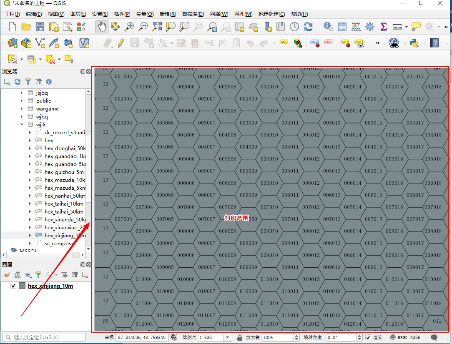Image resolution: width=452 pixels, height=344 pixels.
Task: Expand the wargame schema node
Action: click(x=22, y=109)
